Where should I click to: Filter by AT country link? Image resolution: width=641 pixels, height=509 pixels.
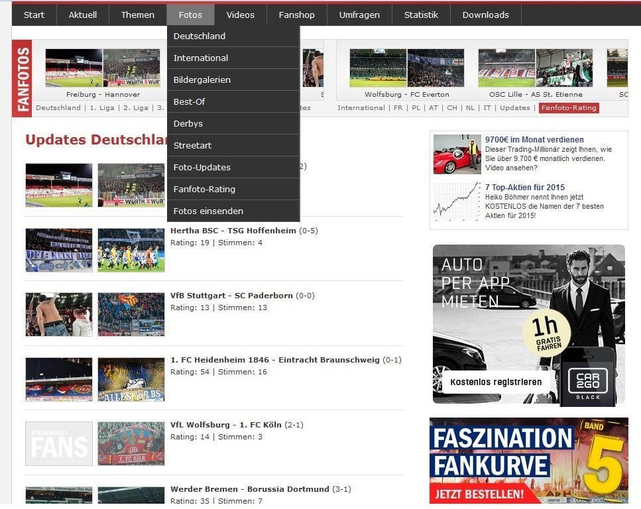(434, 108)
